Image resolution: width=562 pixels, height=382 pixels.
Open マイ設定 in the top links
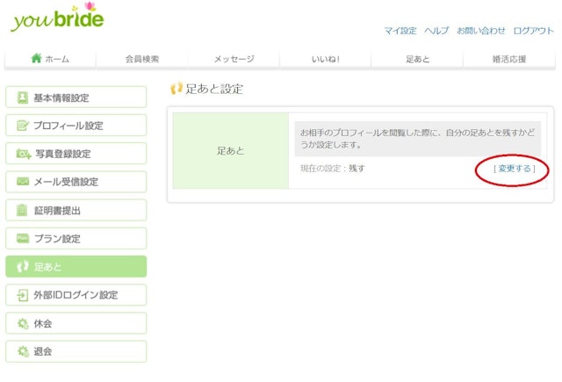400,31
